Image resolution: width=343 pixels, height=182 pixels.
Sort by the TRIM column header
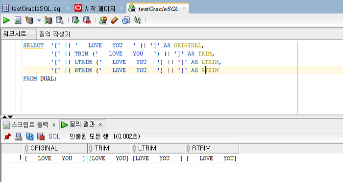109,148
